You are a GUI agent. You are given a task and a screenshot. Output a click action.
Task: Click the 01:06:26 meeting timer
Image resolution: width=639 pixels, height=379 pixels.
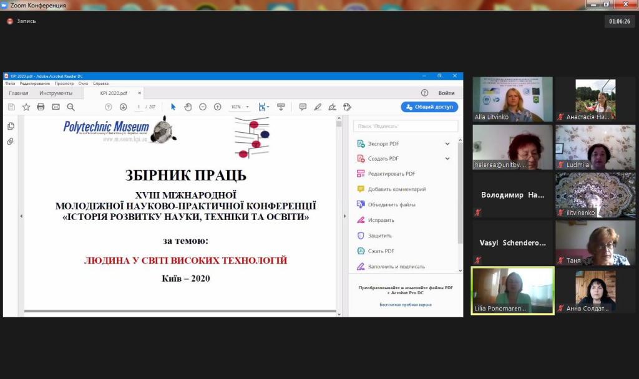click(620, 21)
